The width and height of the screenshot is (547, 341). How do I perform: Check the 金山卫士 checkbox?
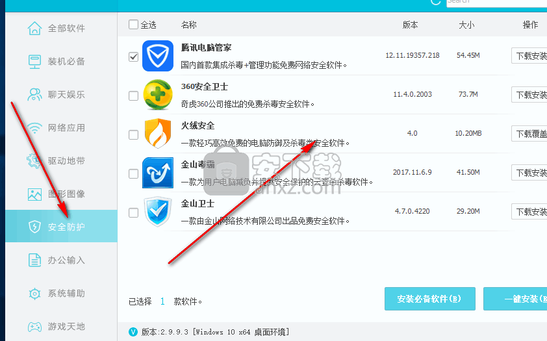point(133,212)
